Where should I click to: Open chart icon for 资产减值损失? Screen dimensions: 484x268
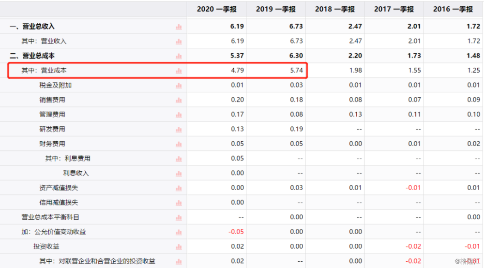tap(179, 188)
